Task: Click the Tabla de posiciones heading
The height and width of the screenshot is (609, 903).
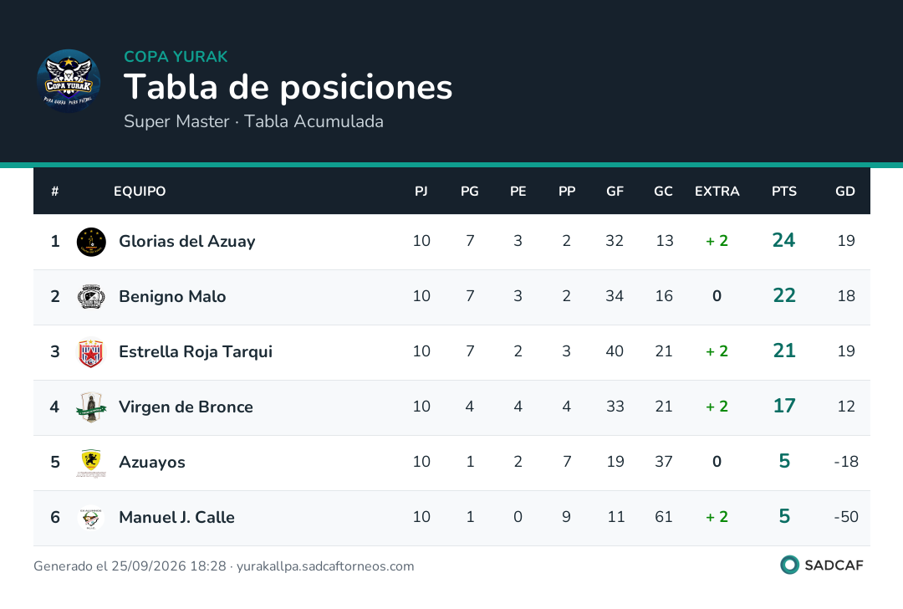Action: (x=288, y=87)
